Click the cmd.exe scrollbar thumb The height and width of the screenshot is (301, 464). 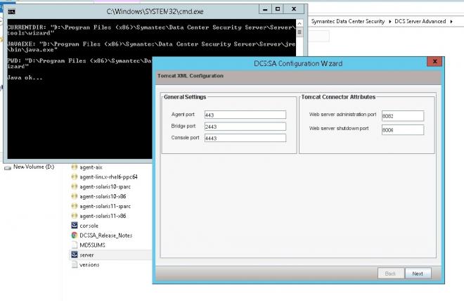pyautogui.click(x=299, y=32)
